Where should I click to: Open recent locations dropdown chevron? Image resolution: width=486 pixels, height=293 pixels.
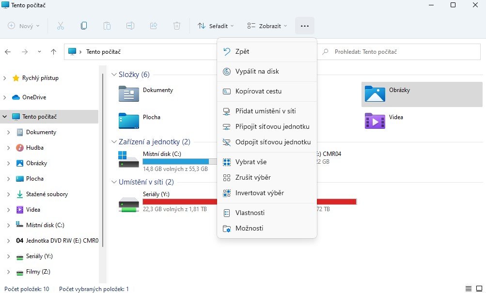(x=39, y=52)
